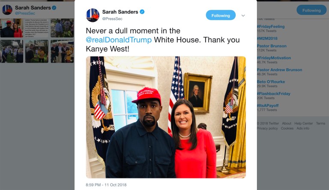The height and width of the screenshot is (190, 329).
Task: Open the first media thumbnail in left sidebar
Action: [12, 28]
